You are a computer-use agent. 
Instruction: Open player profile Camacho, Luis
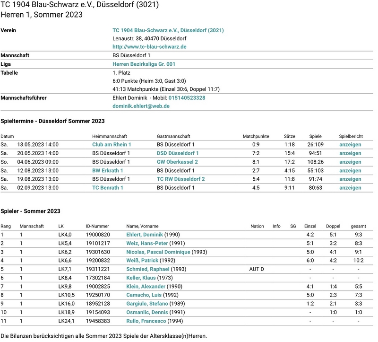(144, 295)
